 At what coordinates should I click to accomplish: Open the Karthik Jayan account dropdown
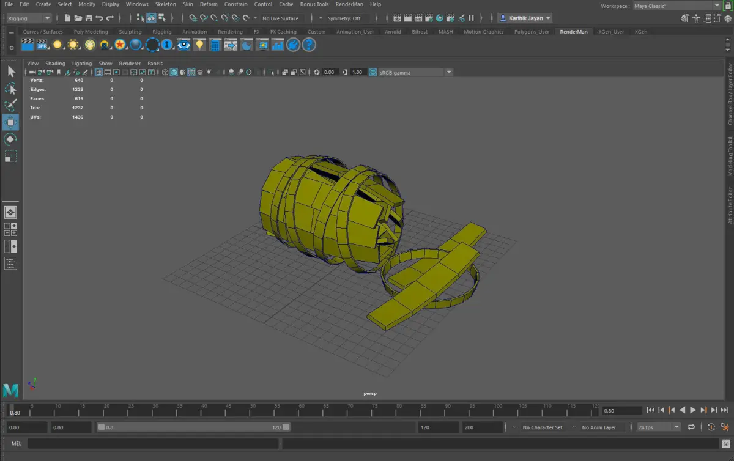525,18
